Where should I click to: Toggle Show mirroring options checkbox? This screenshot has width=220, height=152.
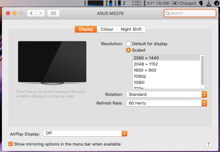[x=11, y=144]
